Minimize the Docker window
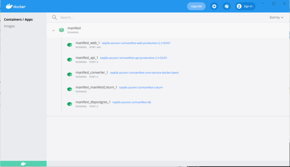 [263, 3]
